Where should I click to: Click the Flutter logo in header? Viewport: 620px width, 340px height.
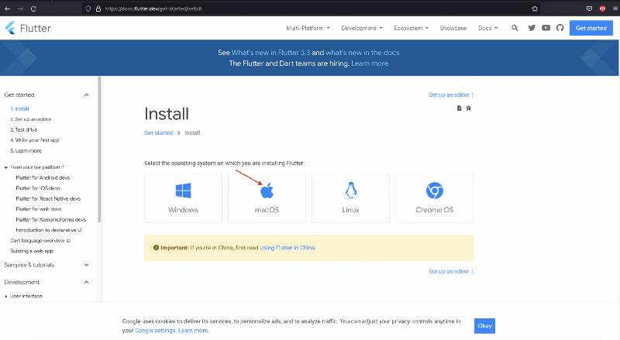coord(28,28)
